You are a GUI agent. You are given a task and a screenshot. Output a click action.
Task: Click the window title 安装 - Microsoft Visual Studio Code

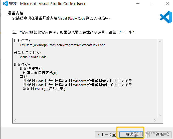pos(47,4)
